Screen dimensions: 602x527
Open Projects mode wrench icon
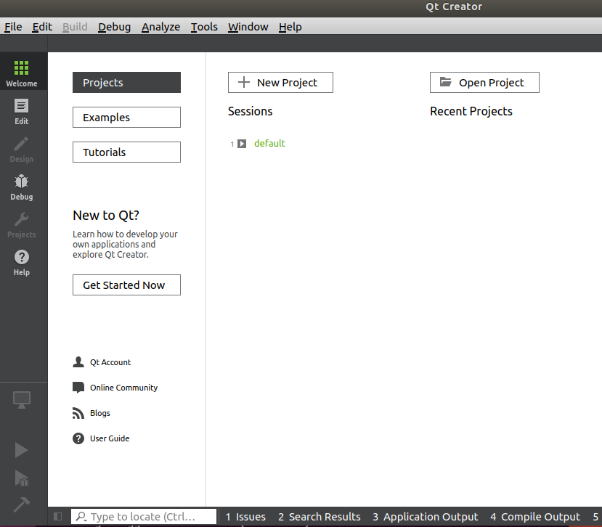point(22,219)
